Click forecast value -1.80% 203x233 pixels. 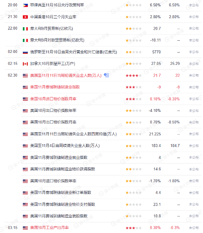tap(174, 181)
